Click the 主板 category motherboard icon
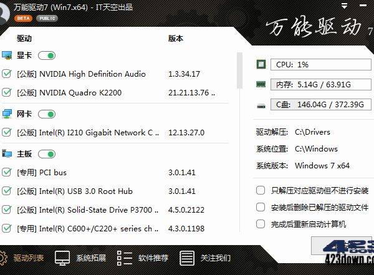The image size is (374, 275). (7, 153)
